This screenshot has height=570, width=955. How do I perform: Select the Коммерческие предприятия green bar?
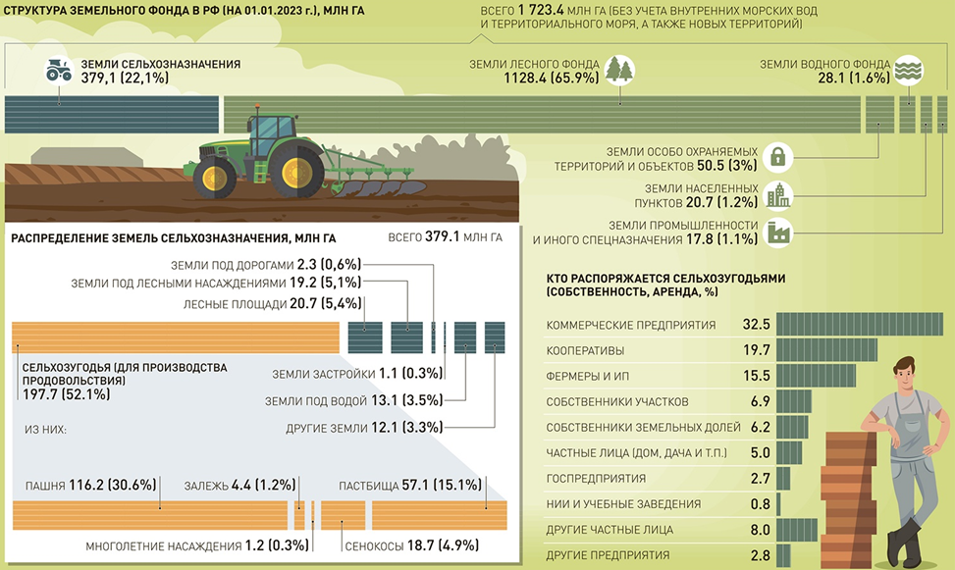859,325
